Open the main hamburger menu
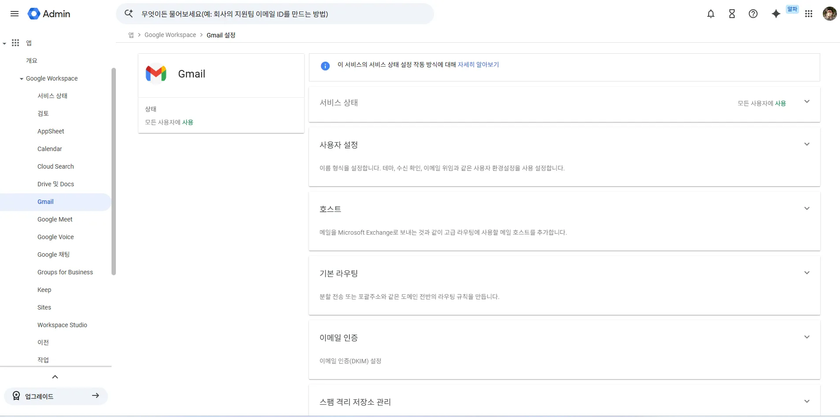840x417 pixels. 15,14
